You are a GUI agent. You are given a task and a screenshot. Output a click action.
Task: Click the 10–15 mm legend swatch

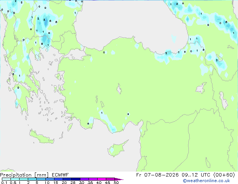pyautogui.click(x=50, y=179)
